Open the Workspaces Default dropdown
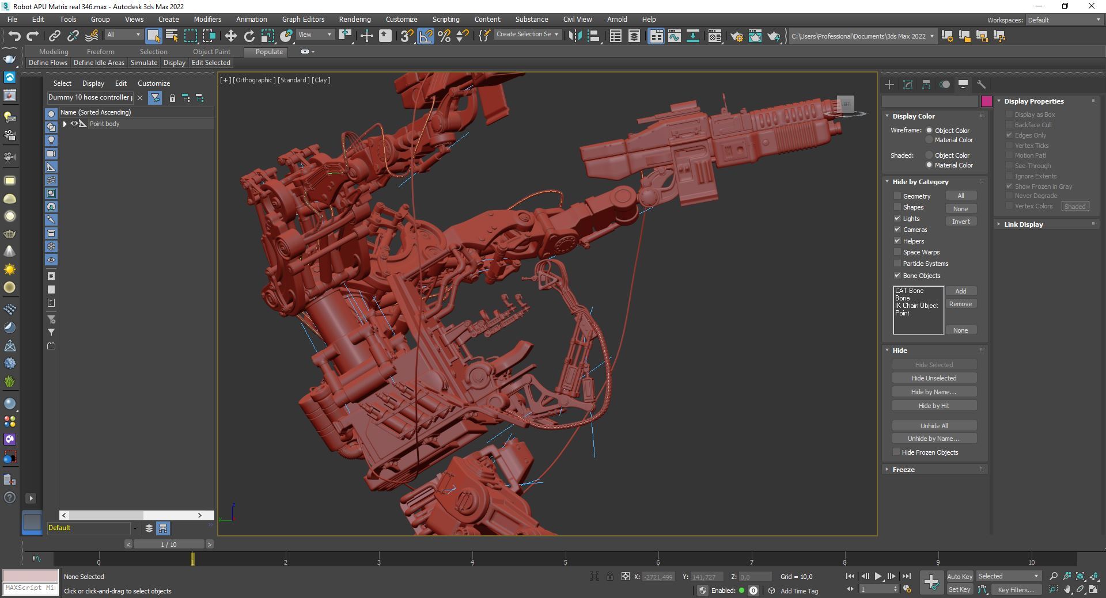Screen dimensions: 1106x598 [1063, 20]
